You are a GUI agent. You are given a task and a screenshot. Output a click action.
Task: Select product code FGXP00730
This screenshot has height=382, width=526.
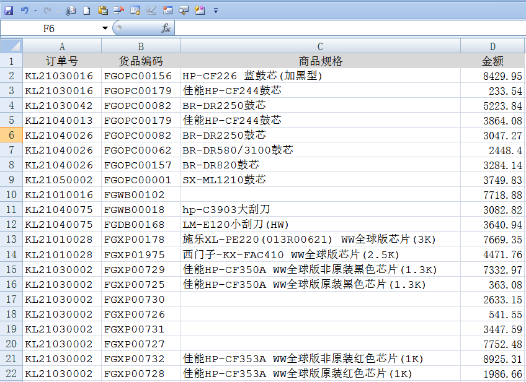pyautogui.click(x=141, y=299)
